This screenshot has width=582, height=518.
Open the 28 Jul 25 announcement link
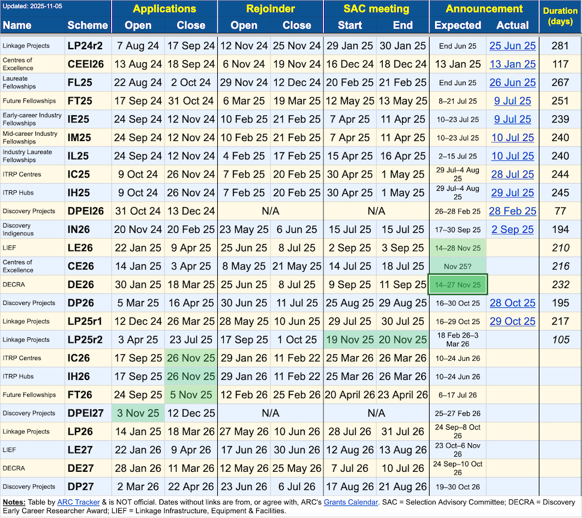512,175
